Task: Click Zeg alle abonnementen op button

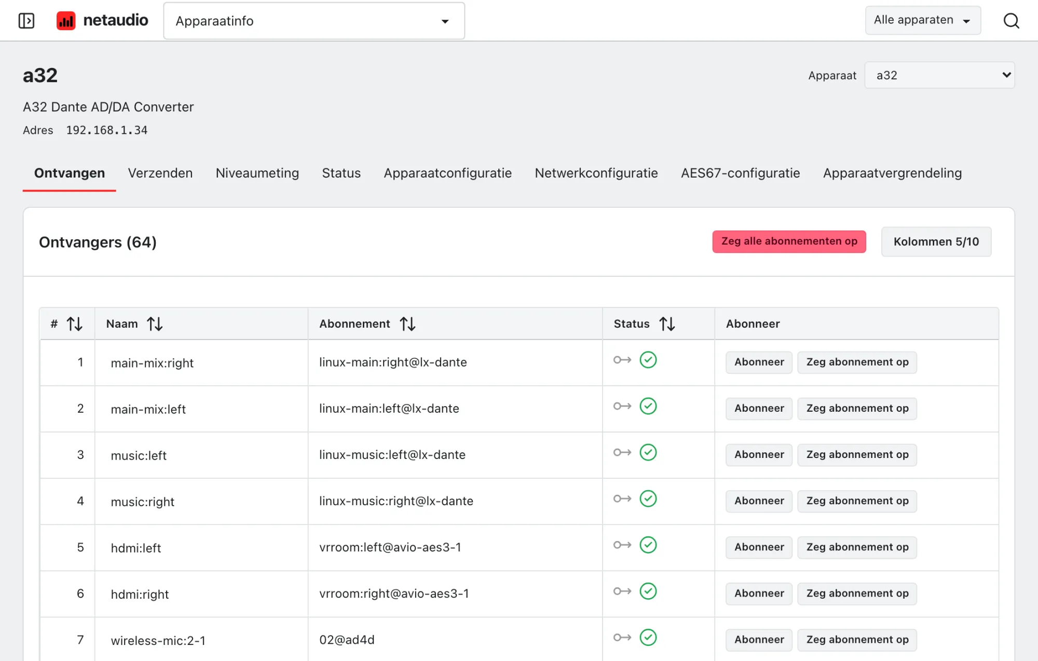Action: pos(789,241)
